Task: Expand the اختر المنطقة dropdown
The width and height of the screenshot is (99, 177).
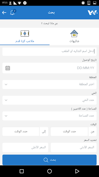Action: [x=50, y=84]
